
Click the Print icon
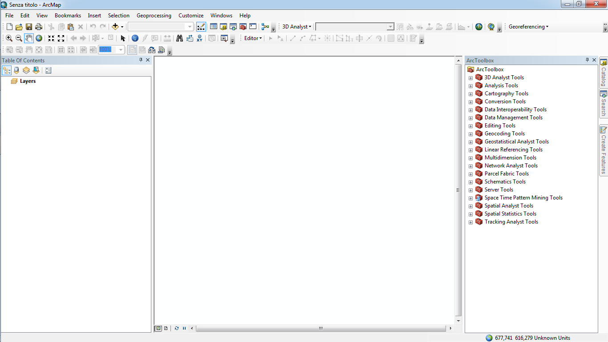38,27
